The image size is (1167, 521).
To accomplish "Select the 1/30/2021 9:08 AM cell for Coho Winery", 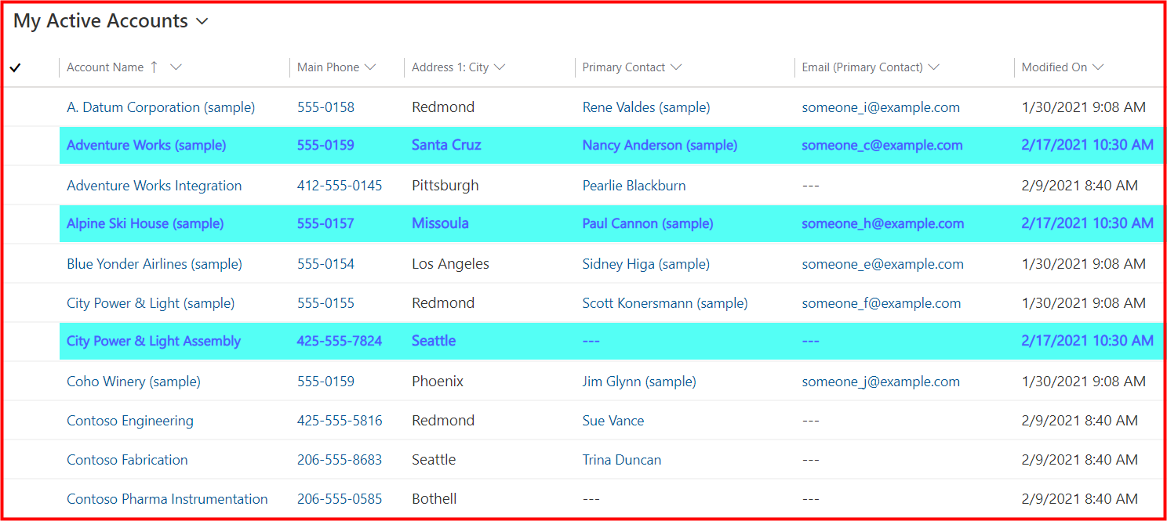I will (x=1083, y=382).
